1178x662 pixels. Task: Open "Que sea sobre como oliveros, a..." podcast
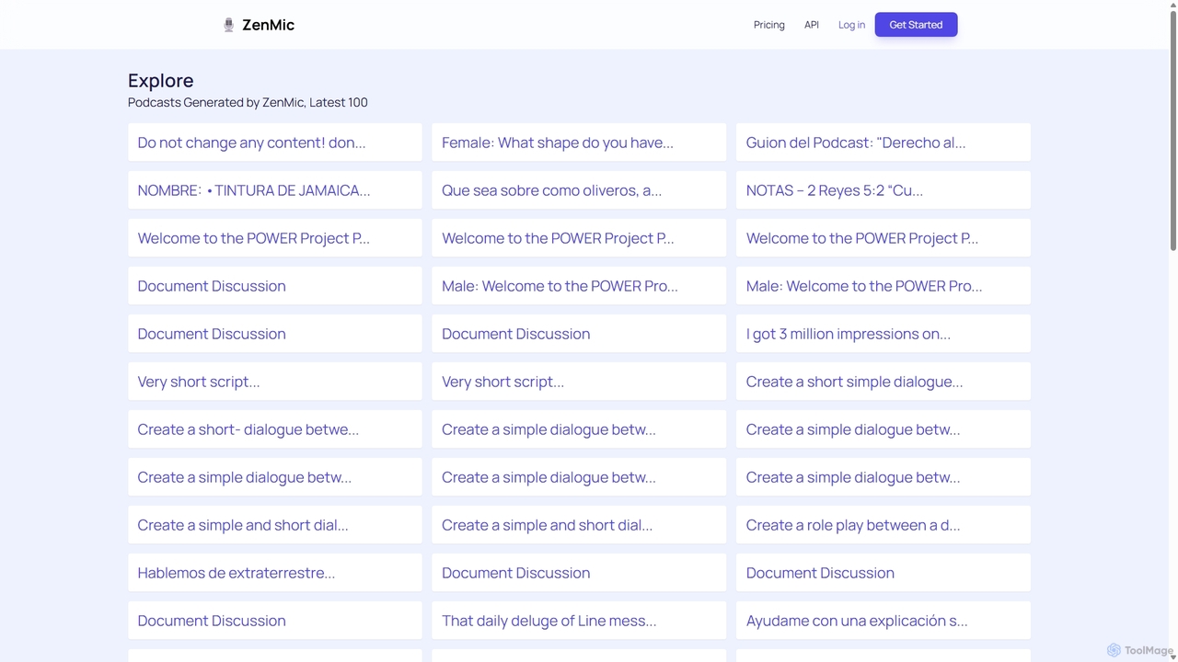tap(579, 190)
